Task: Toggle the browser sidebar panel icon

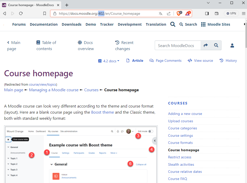Action: [207, 13]
